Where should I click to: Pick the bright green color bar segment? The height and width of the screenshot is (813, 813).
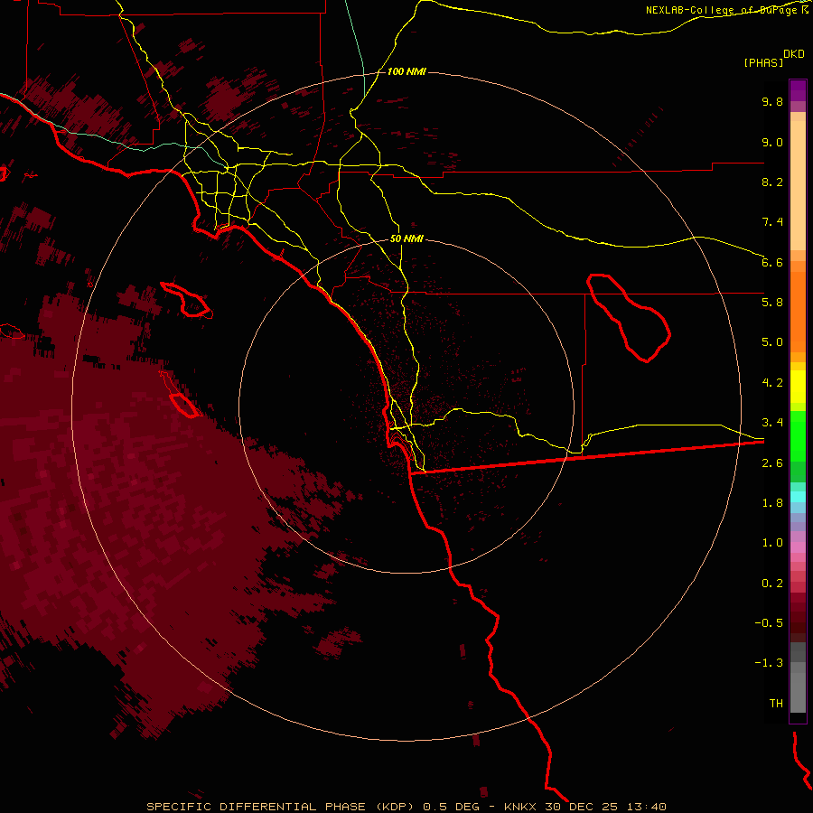pyautogui.click(x=798, y=435)
